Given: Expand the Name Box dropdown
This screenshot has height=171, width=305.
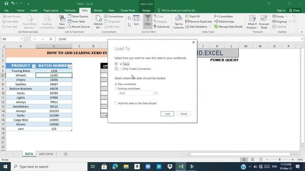Looking at the screenshot, I should [x=21, y=39].
